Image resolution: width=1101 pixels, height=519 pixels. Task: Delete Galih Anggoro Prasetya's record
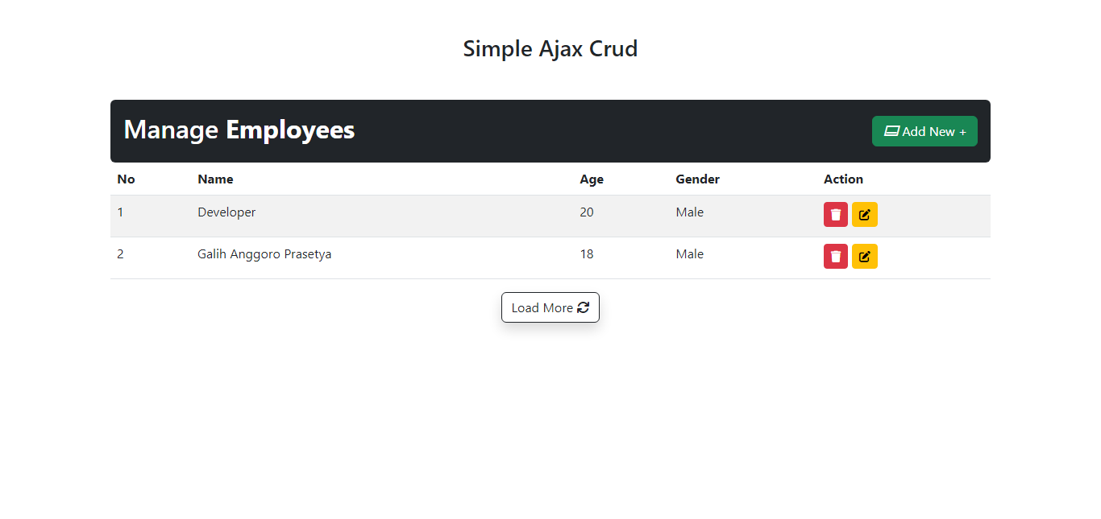(x=835, y=257)
